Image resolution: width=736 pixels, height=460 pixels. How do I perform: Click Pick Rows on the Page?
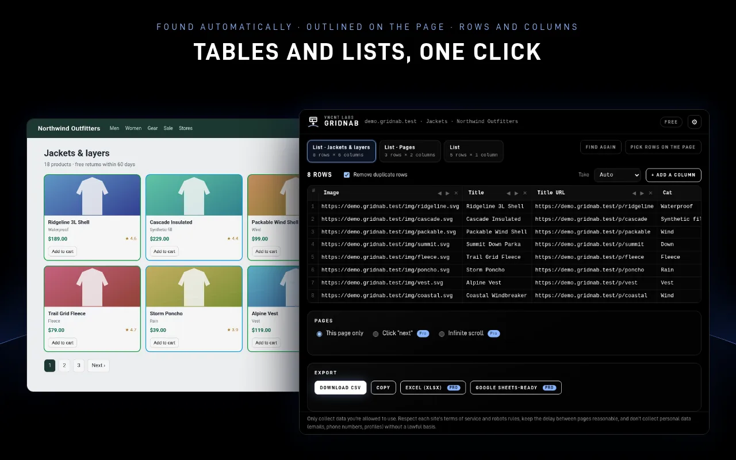point(663,147)
